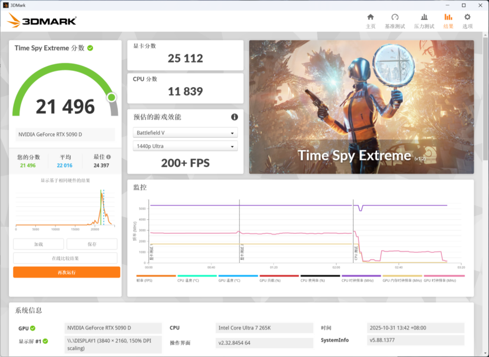Click info icon beside estimated game performance

(x=234, y=117)
